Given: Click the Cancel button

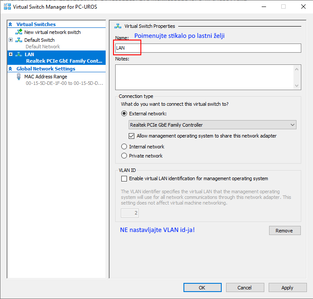Looking at the screenshot, I should click(x=245, y=287).
